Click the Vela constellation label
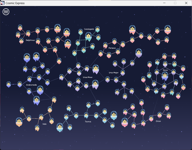 [x=44, y=124]
